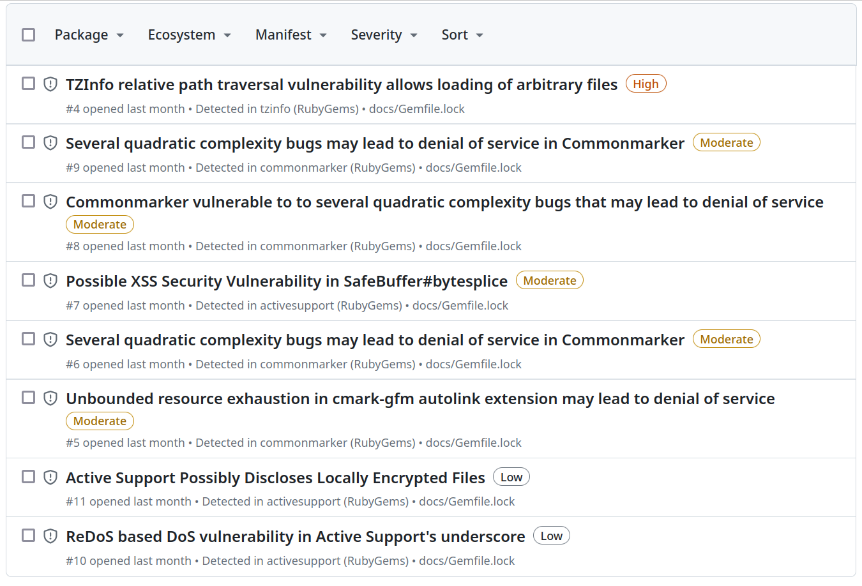Expand the Severity filter dropdown
Viewport: 862px width, 586px height.
coord(384,35)
